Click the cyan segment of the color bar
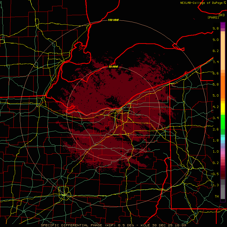 coord(223,139)
